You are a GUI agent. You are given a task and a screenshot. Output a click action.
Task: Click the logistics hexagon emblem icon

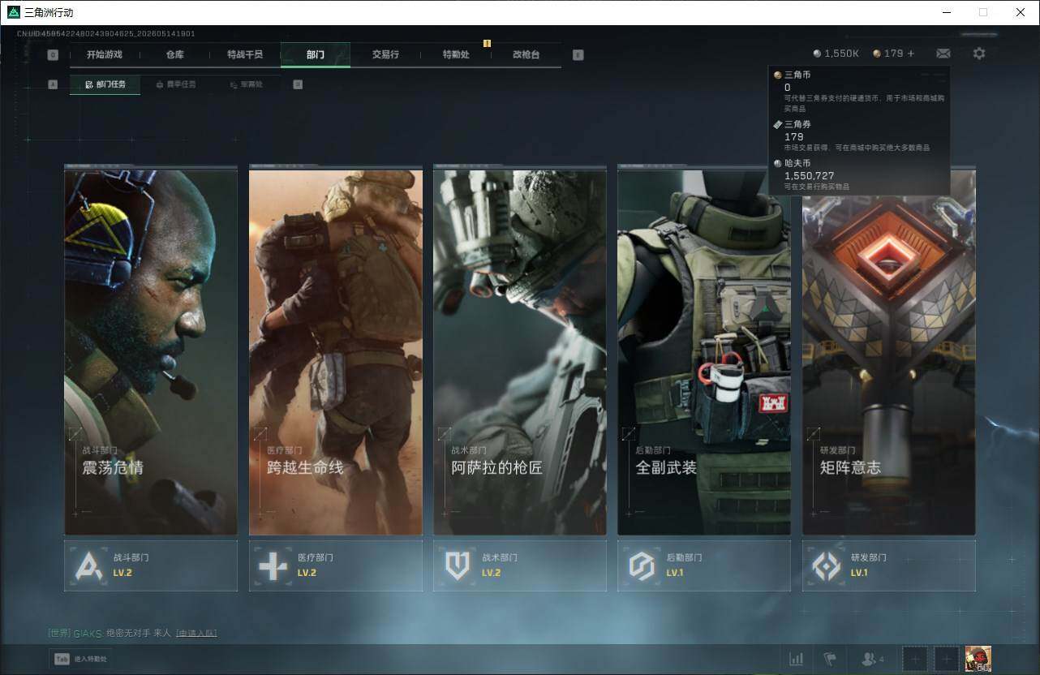[642, 565]
